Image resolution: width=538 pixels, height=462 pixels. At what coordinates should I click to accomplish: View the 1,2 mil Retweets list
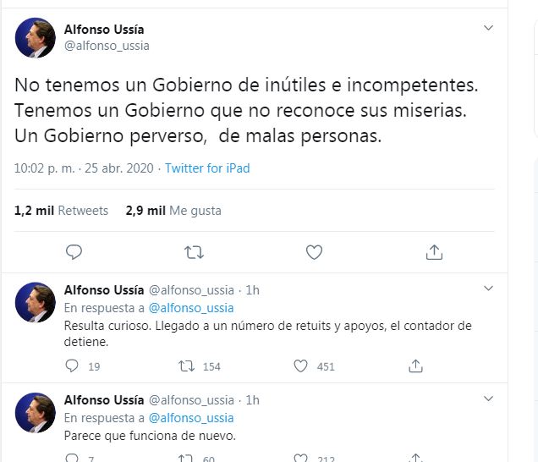click(61, 210)
